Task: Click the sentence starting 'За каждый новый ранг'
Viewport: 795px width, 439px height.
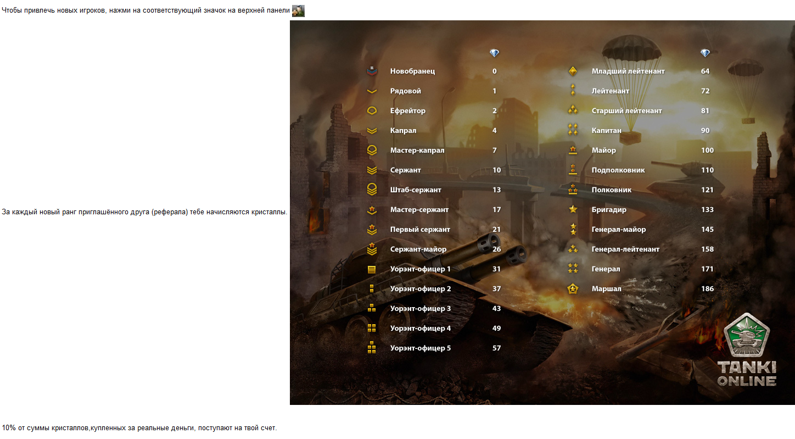Action: click(x=145, y=212)
